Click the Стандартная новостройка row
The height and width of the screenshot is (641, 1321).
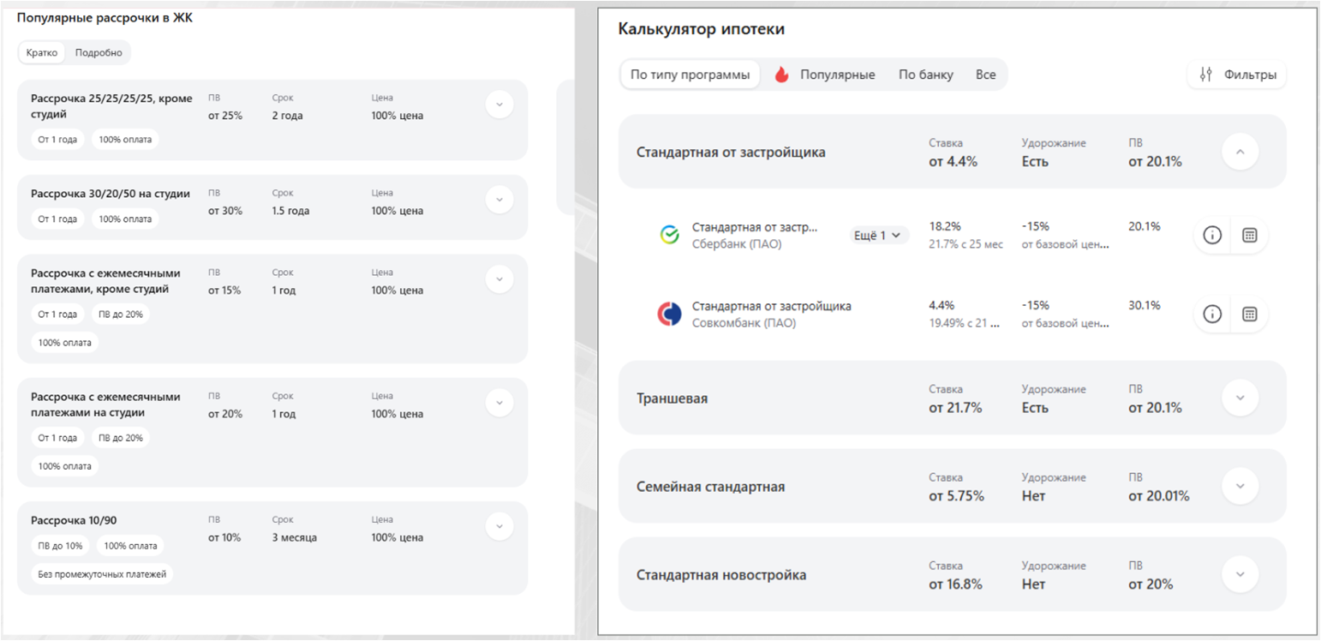(x=952, y=574)
